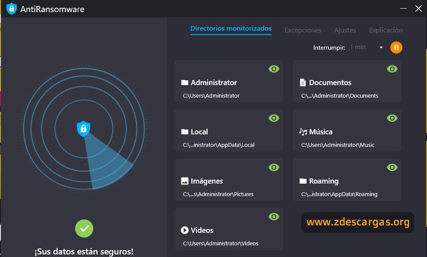The width and height of the screenshot is (427, 257).
Task: Toggle monitoring eye for Música
Action: [x=392, y=118]
